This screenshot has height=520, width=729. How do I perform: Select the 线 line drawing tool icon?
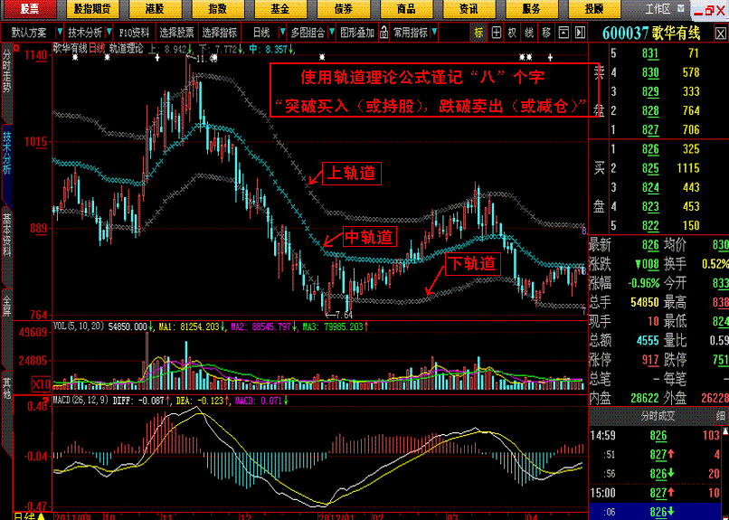click(x=529, y=32)
